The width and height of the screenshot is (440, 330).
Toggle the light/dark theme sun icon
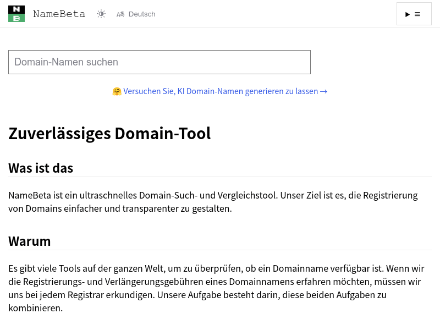(x=101, y=14)
